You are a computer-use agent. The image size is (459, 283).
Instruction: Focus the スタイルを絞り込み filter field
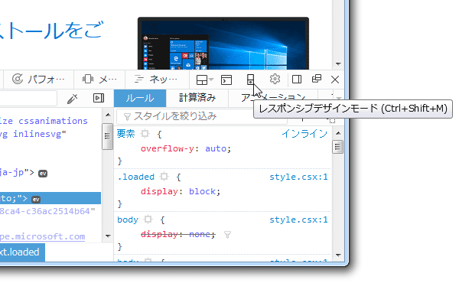click(x=202, y=116)
